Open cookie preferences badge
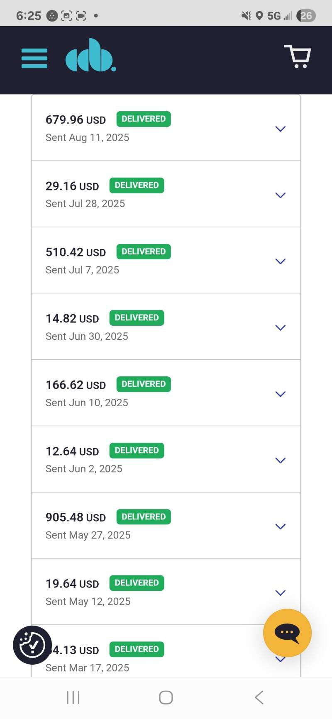The image size is (332, 719). pos(32,645)
